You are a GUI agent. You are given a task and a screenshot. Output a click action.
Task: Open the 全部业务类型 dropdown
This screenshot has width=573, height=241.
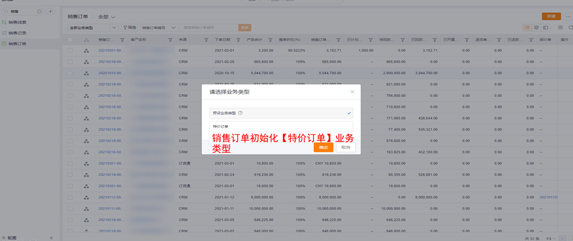click(x=93, y=27)
